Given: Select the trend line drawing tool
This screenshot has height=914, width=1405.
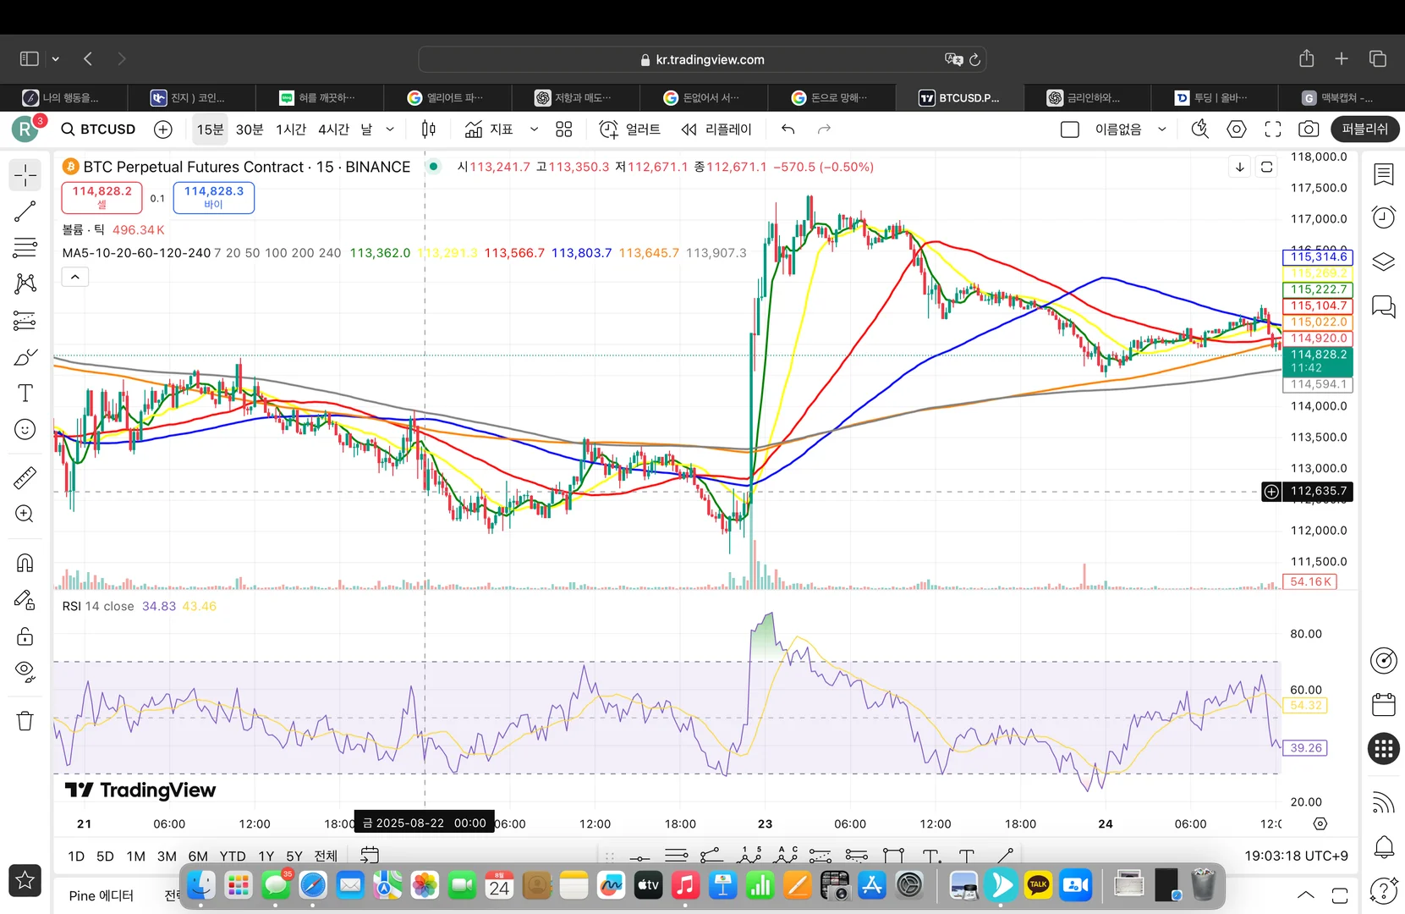Looking at the screenshot, I should (25, 212).
